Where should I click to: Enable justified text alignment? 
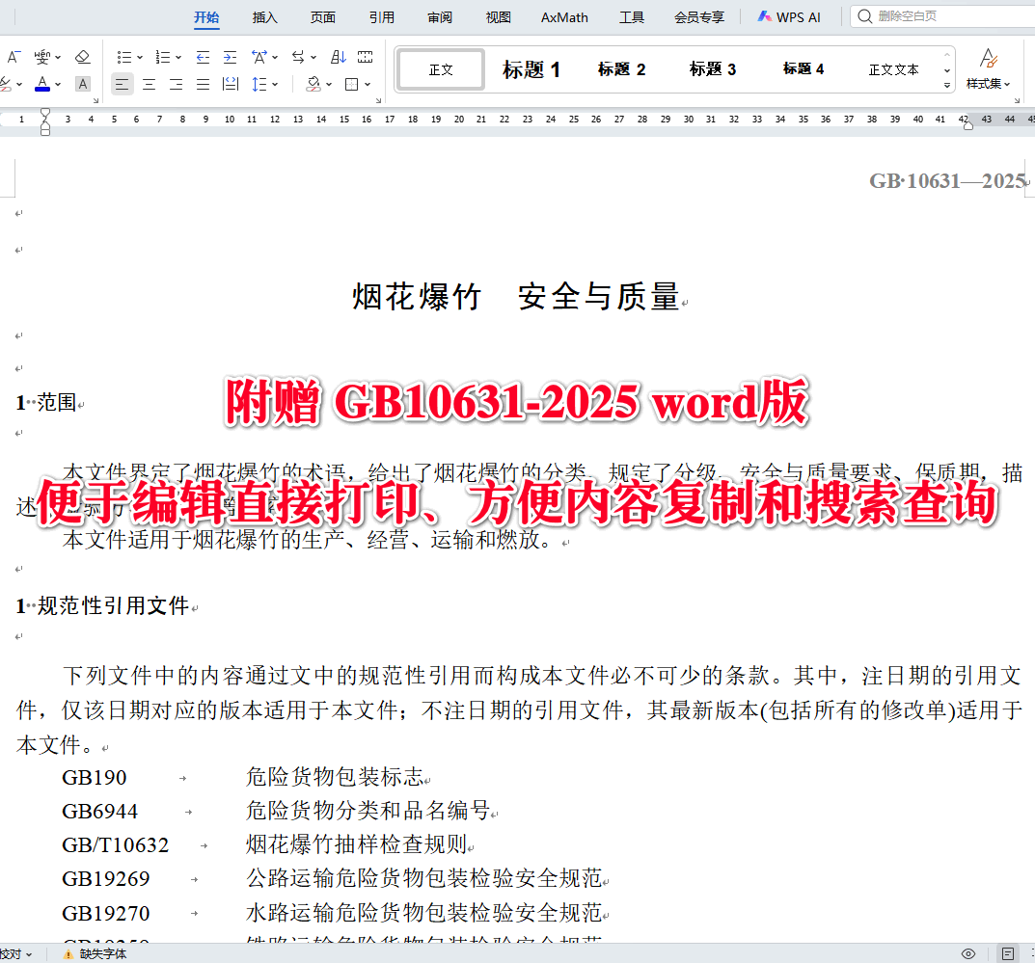[202, 84]
